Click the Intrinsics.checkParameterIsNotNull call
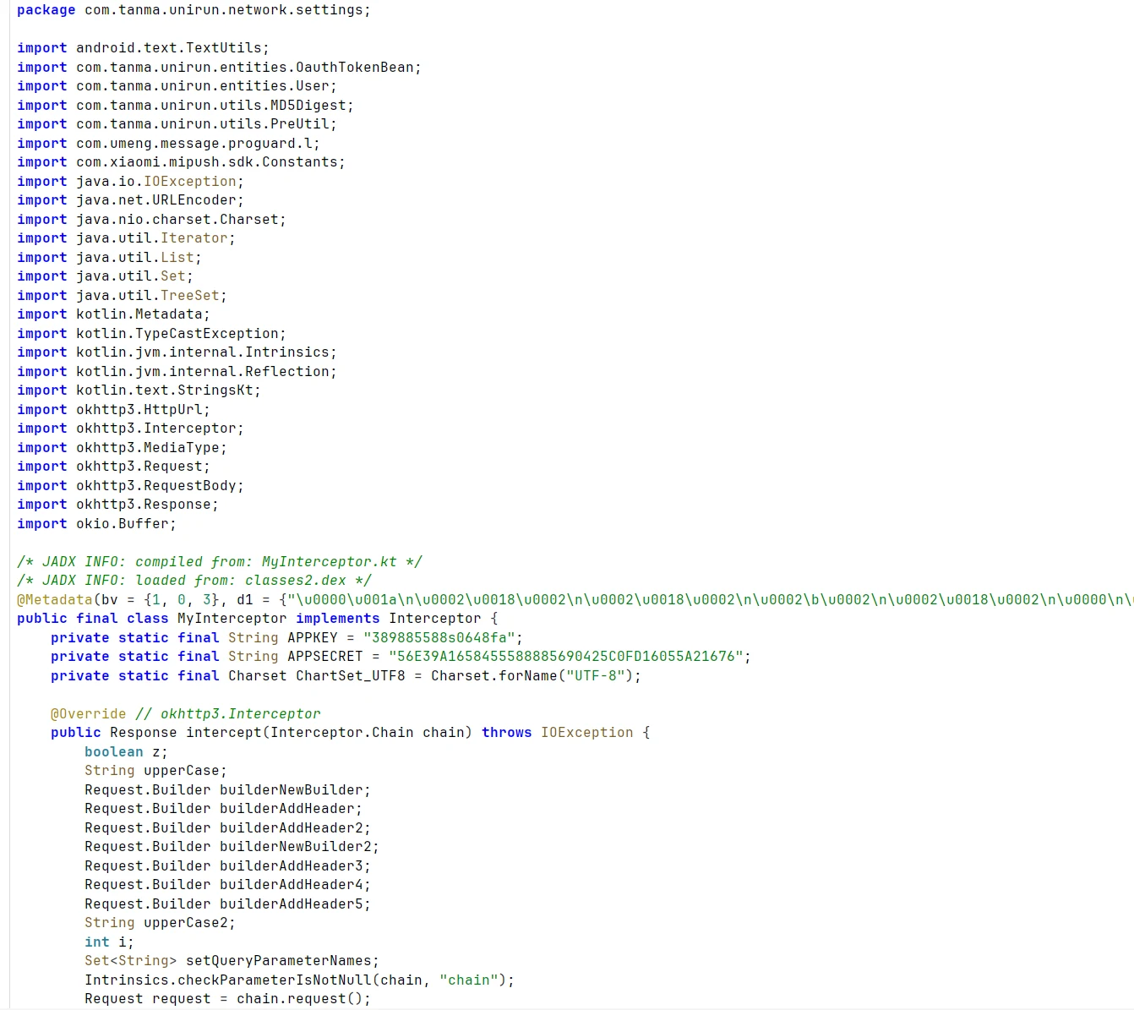This screenshot has height=1010, width=1134. tap(299, 980)
